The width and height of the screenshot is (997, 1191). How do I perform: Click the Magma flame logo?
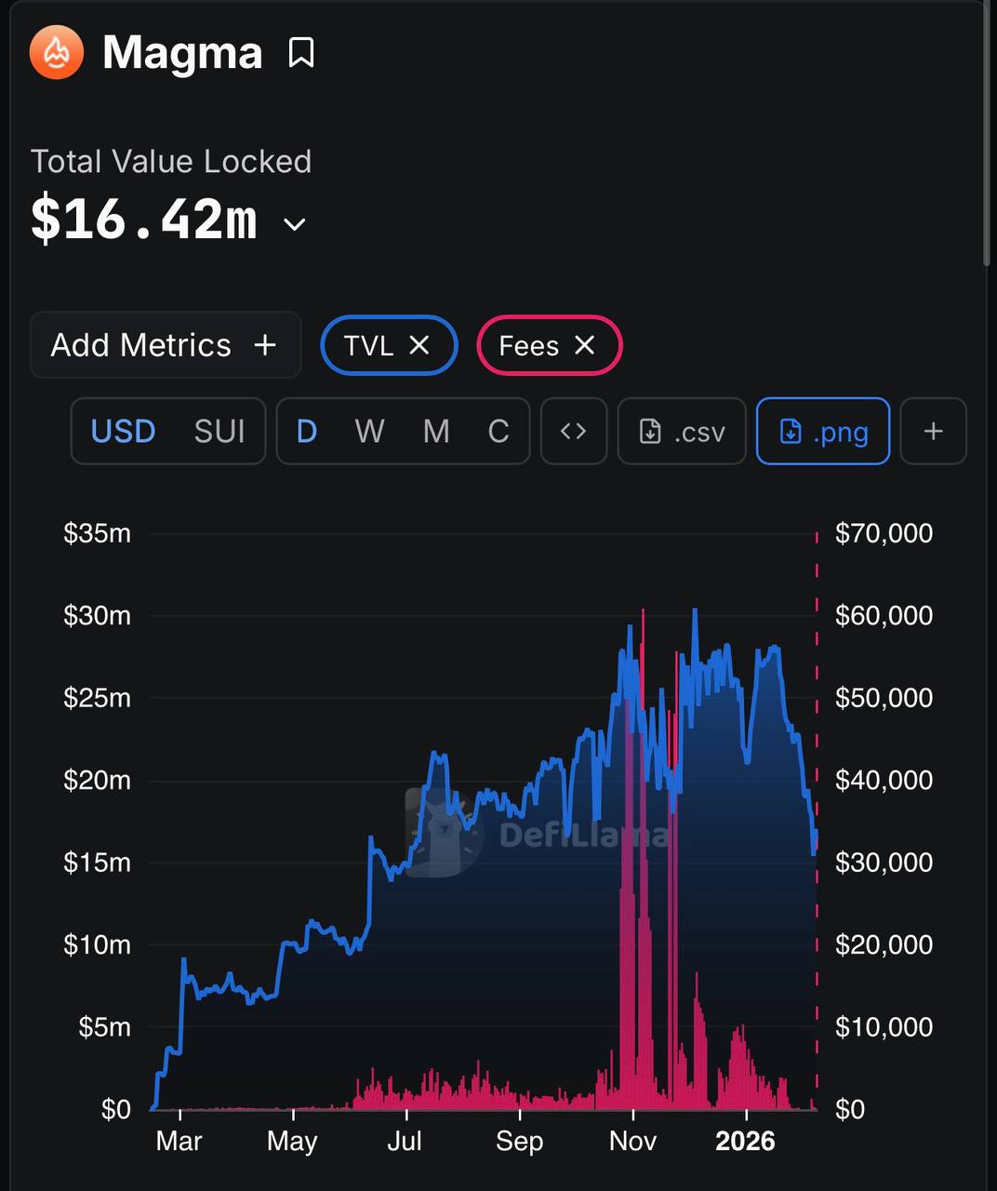pos(57,52)
